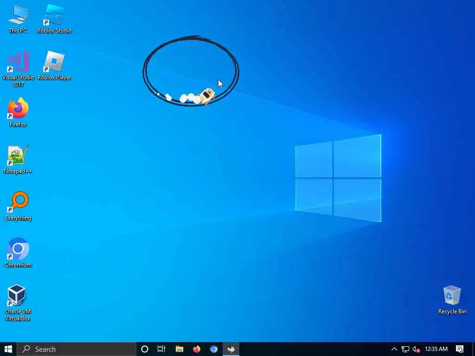Select the Roblox Studio shortcut
The height and width of the screenshot is (356, 475).
54,19
